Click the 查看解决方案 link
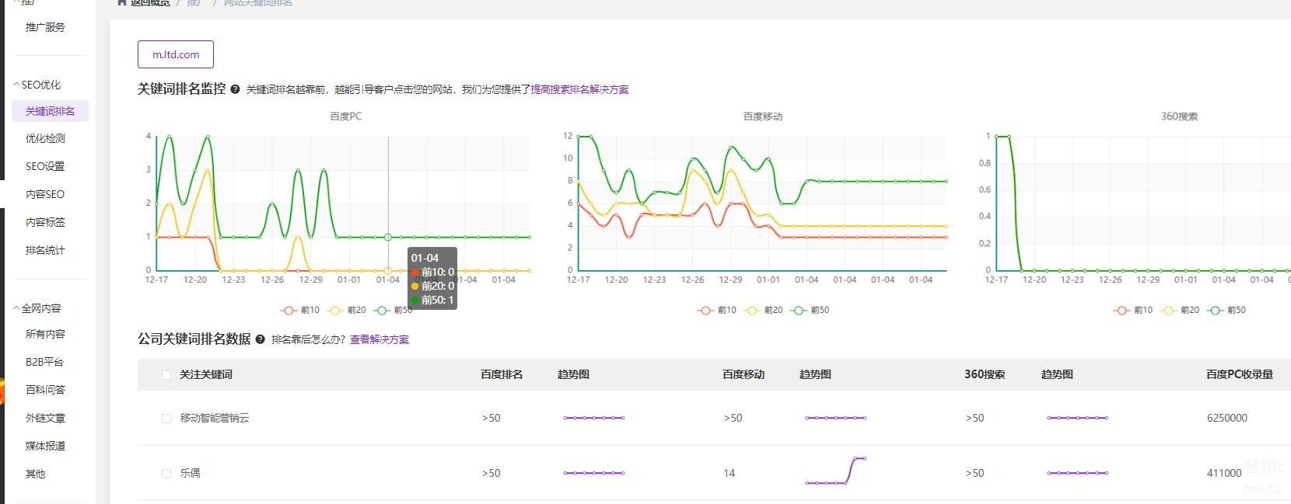1291x504 pixels. point(379,339)
